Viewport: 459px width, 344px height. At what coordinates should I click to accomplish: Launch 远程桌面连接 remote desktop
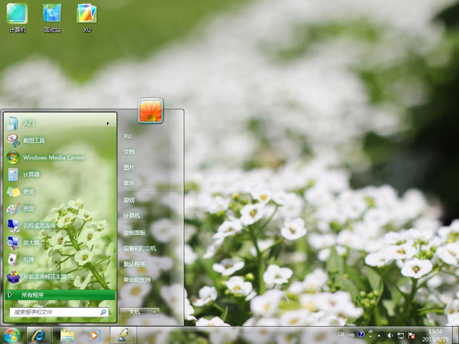(39, 225)
